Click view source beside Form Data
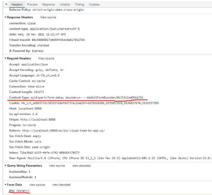Image resolution: width=212 pixels, height=195 pixels. point(37,185)
